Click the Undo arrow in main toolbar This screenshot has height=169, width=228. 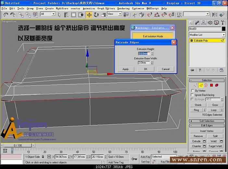tap(6, 15)
